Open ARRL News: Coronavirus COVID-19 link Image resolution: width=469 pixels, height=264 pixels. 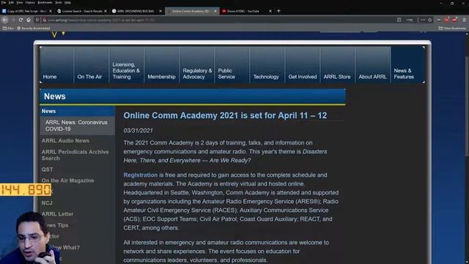[76, 125]
